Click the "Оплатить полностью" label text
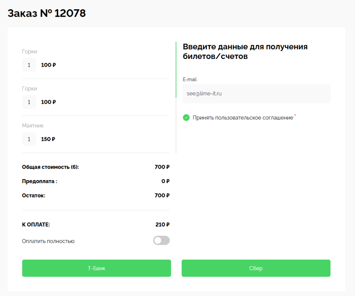The height and width of the screenshot is (296, 355). coord(48,241)
